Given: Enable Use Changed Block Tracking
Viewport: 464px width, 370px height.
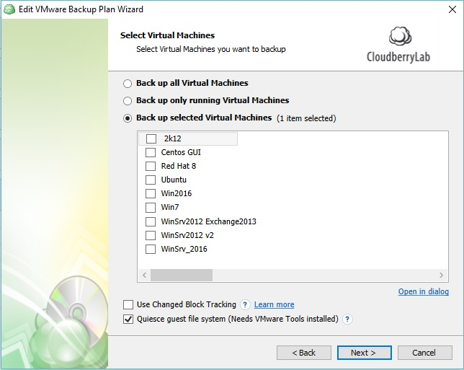Looking at the screenshot, I should click(128, 305).
